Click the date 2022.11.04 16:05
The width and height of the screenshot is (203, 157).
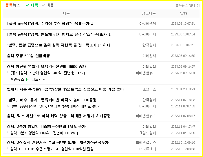pyautogui.click(x=183, y=133)
